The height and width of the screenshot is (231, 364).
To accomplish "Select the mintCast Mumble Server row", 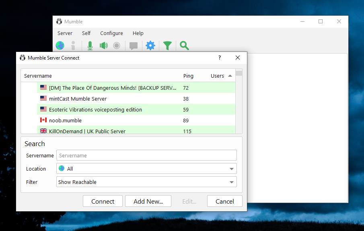I will tap(136, 99).
